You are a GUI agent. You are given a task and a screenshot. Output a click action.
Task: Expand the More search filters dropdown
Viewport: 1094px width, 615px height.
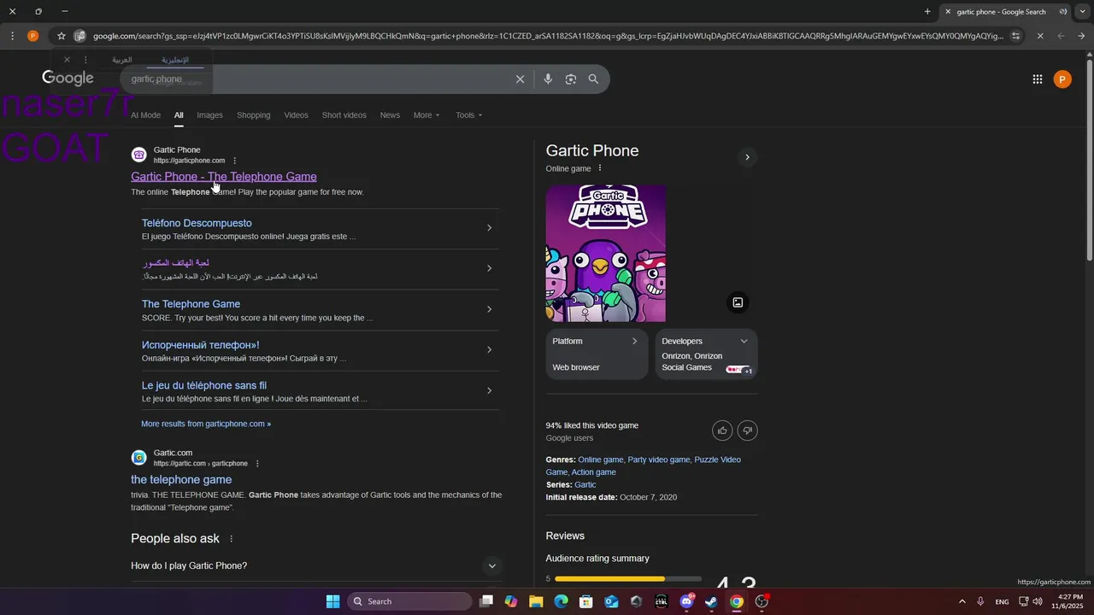click(x=426, y=115)
